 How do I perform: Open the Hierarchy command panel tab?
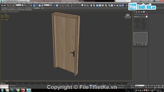click(139, 12)
